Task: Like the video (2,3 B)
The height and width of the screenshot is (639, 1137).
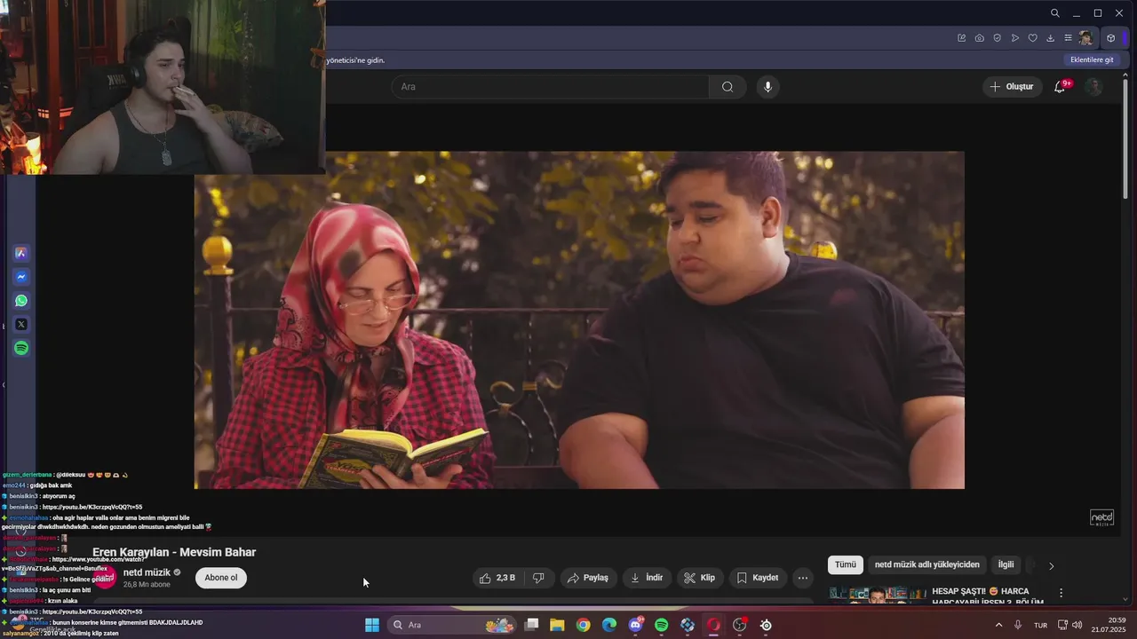Action: coord(497,578)
